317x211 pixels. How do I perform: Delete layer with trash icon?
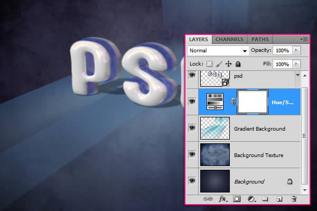[x=294, y=199]
